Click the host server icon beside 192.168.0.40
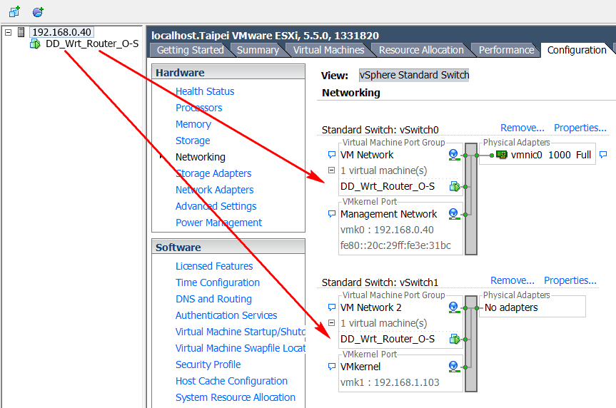 click(x=21, y=32)
